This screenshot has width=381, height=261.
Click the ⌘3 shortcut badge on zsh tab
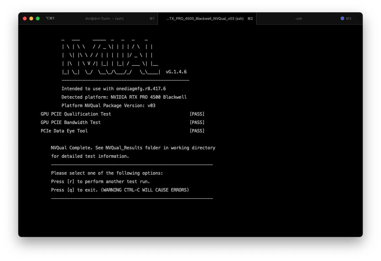[x=348, y=19]
